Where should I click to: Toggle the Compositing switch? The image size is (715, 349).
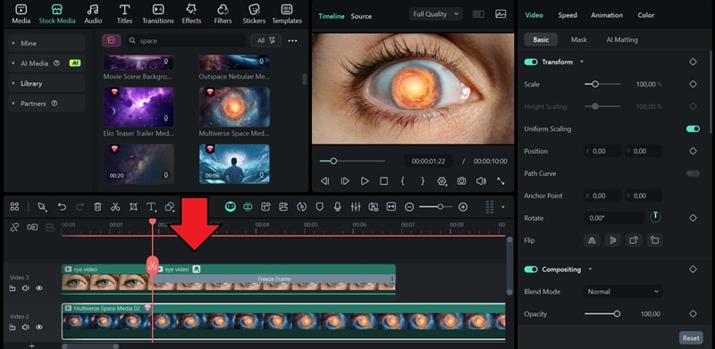[531, 270]
